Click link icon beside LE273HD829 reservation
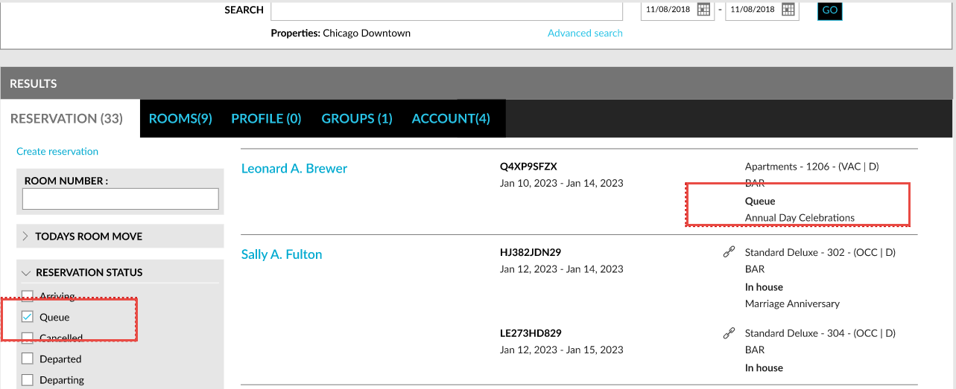956x389 pixels. coord(729,333)
